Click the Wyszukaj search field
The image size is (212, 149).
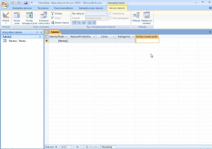point(108,147)
